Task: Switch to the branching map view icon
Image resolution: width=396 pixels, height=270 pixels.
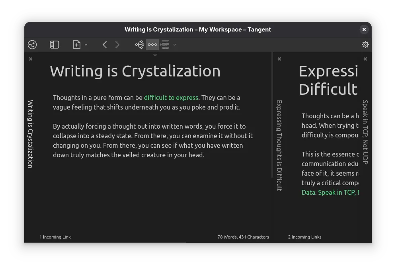Action: (140, 45)
